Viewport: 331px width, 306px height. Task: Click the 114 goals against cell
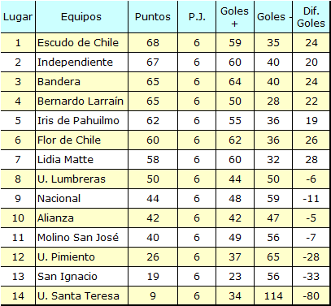pyautogui.click(x=273, y=295)
